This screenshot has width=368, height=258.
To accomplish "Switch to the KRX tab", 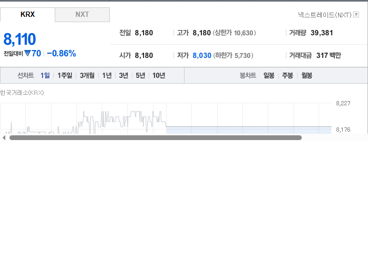I will pyautogui.click(x=27, y=15).
